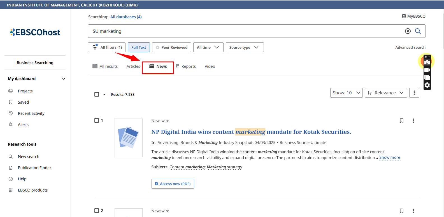Click the magnifier search icon in search box
This screenshot has height=217, width=444.
tap(418, 31)
